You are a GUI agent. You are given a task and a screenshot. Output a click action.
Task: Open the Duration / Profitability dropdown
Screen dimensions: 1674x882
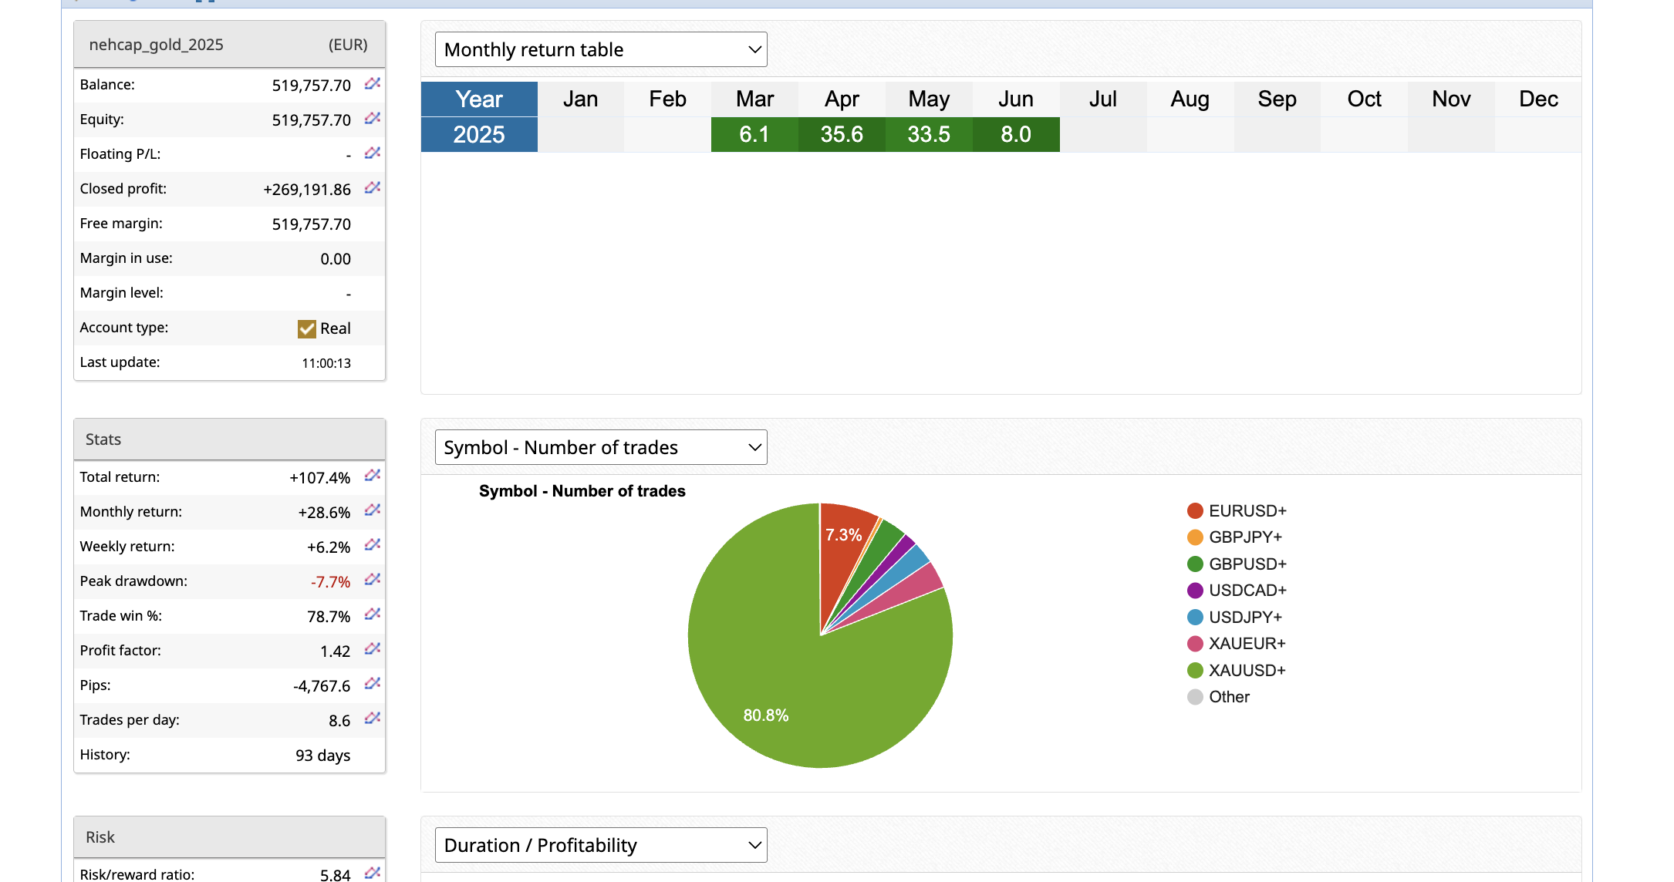[601, 845]
